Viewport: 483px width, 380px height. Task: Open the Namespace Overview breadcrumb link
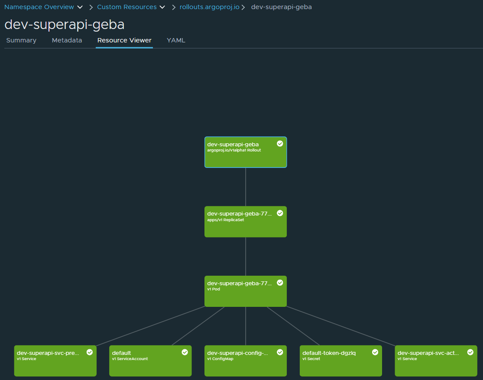(x=39, y=7)
